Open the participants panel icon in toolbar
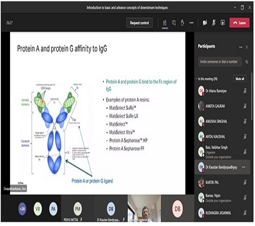This screenshot has width=255, height=226. coord(165,23)
